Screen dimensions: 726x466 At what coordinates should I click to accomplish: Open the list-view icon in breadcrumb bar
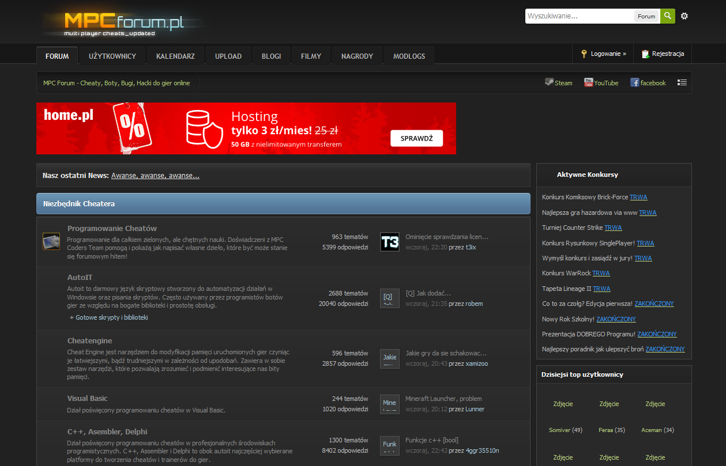(x=682, y=82)
